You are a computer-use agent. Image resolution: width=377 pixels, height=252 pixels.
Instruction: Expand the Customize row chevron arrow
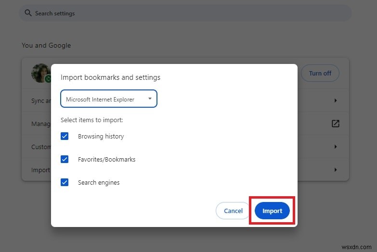(336, 147)
